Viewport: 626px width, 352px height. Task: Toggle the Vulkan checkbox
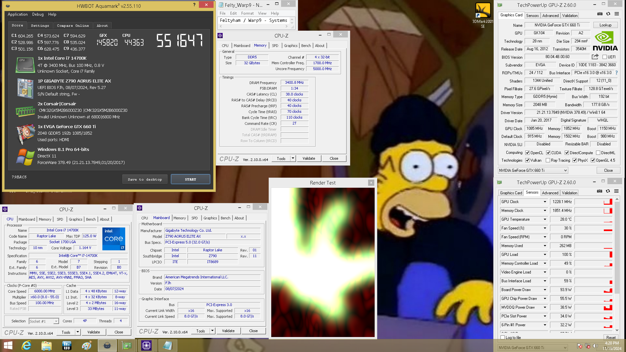(x=527, y=160)
